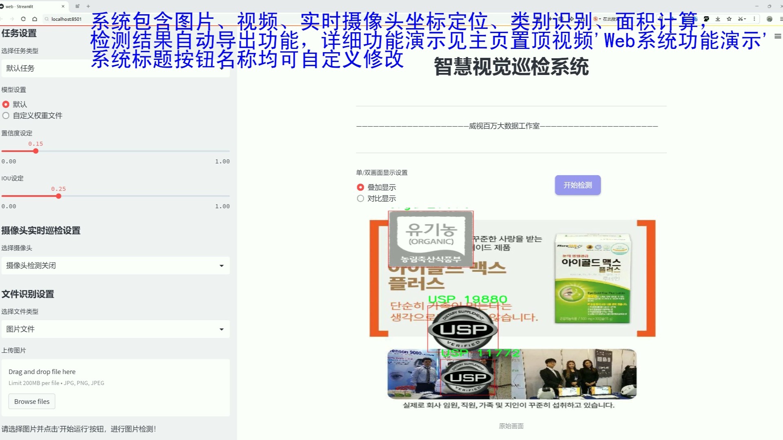783x440 pixels.
Task: Go to browser home page icon
Action: coord(35,19)
